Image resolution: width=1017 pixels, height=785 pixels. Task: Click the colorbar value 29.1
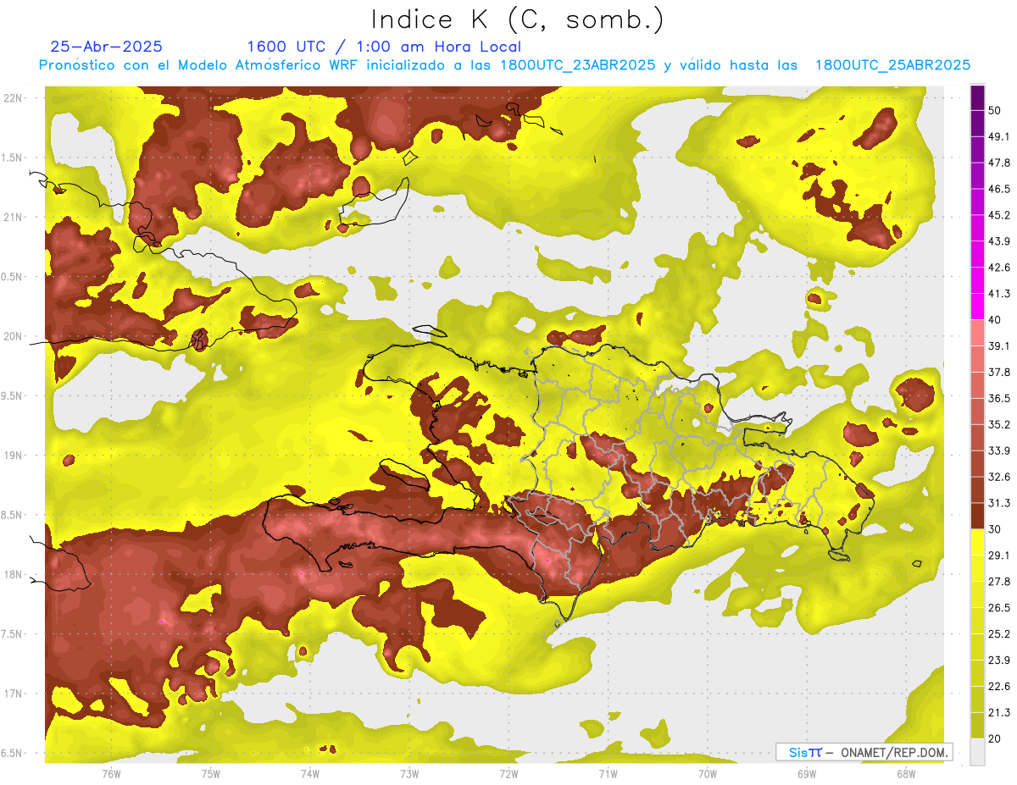click(x=999, y=556)
